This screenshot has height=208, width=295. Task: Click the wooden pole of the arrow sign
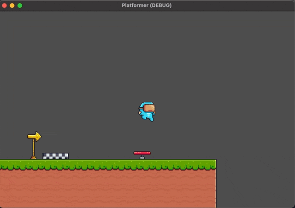(x=34, y=148)
